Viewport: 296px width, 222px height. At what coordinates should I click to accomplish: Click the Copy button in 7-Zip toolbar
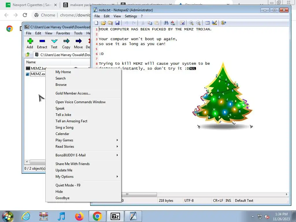point(66,44)
